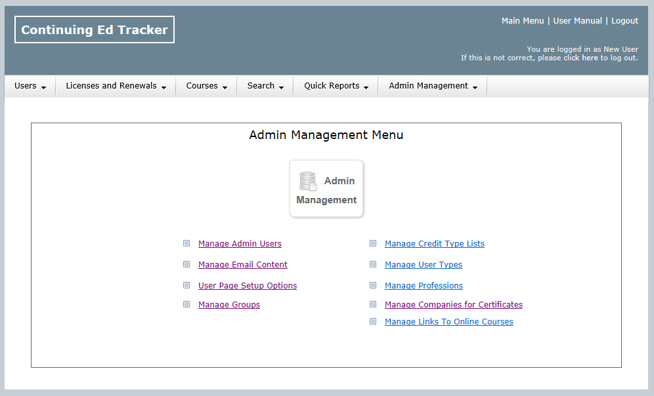Open the Search dropdown menu
The height and width of the screenshot is (396, 654).
click(265, 86)
